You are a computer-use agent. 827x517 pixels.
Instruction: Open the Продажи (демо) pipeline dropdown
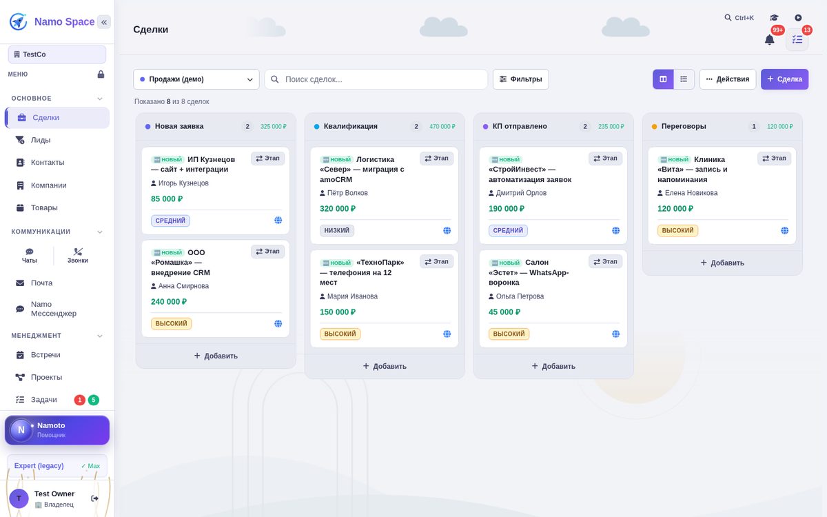point(196,79)
